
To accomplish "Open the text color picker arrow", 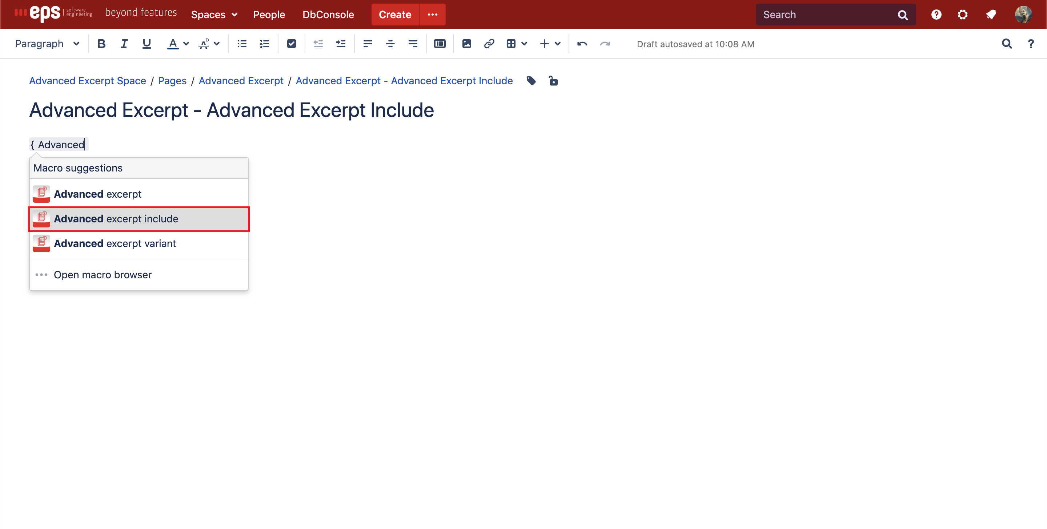I will [186, 44].
